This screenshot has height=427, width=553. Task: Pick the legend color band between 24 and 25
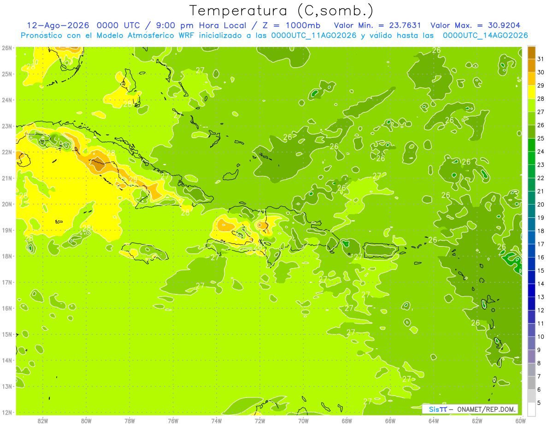click(531, 145)
